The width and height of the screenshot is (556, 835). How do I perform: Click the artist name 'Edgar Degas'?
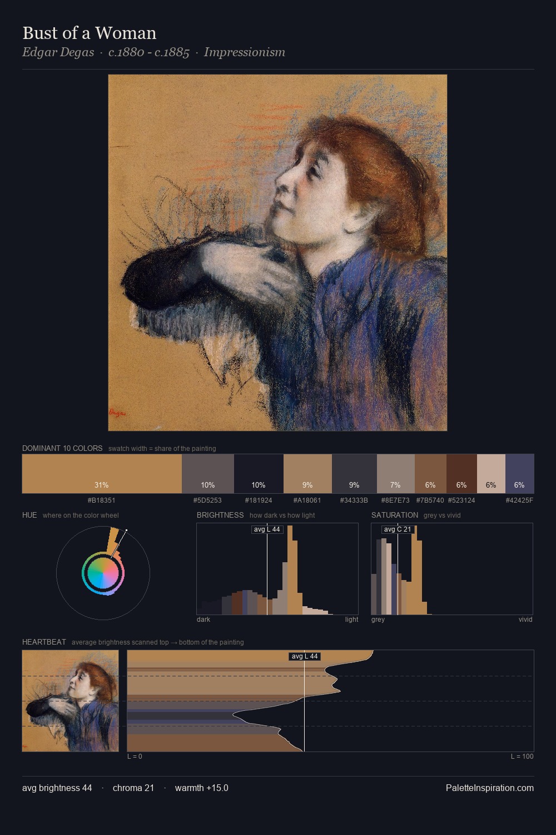pyautogui.click(x=58, y=52)
